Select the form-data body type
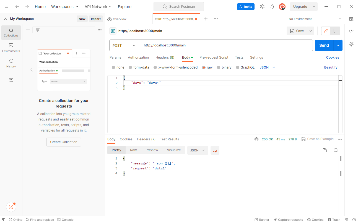Screen dimensions: 358x223 pos(139,67)
